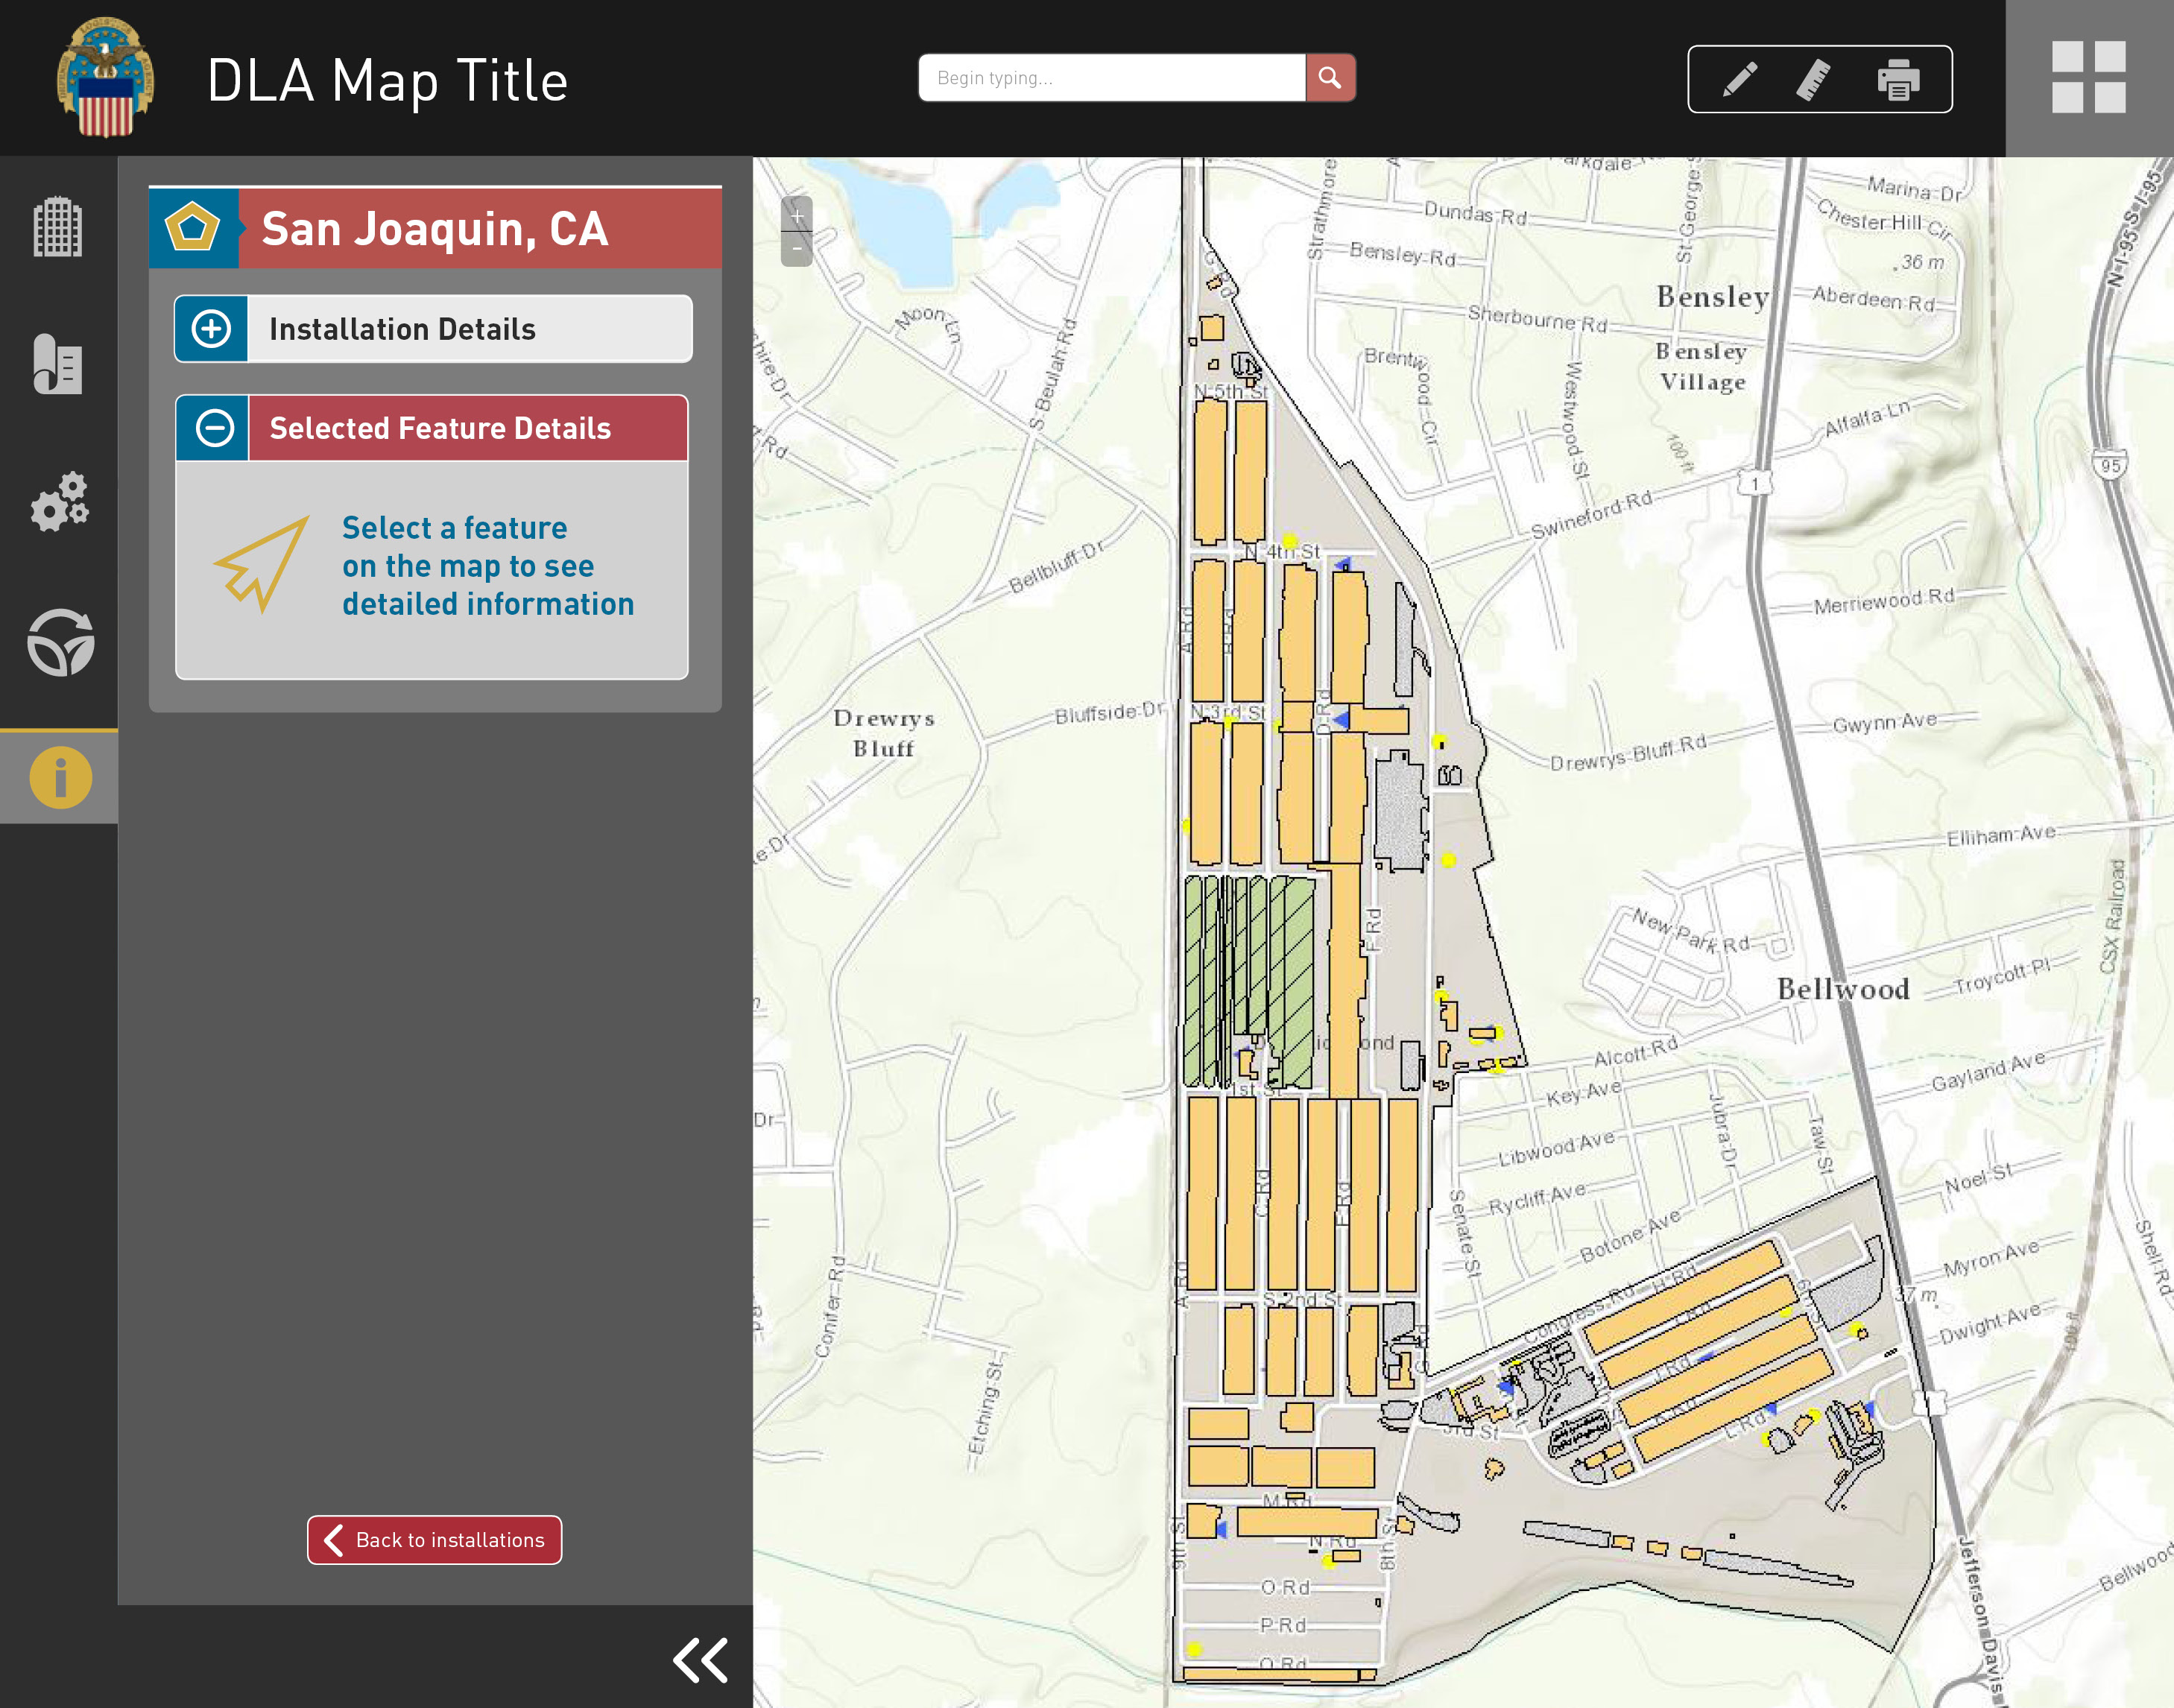This screenshot has width=2174, height=1708.
Task: Collapse the side panel double chevron
Action: click(700, 1661)
